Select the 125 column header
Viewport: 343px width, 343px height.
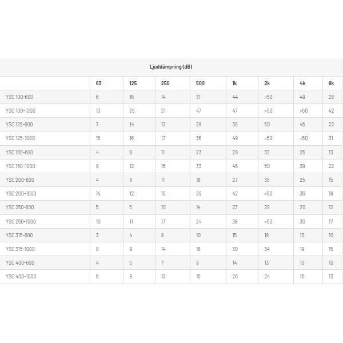click(x=133, y=83)
